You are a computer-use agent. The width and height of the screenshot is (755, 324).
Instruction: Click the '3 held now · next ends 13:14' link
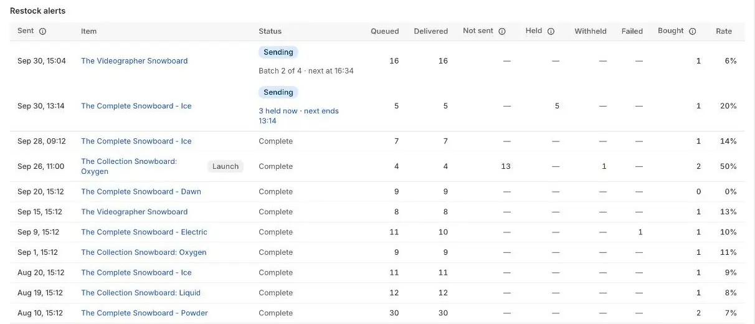[x=298, y=116]
